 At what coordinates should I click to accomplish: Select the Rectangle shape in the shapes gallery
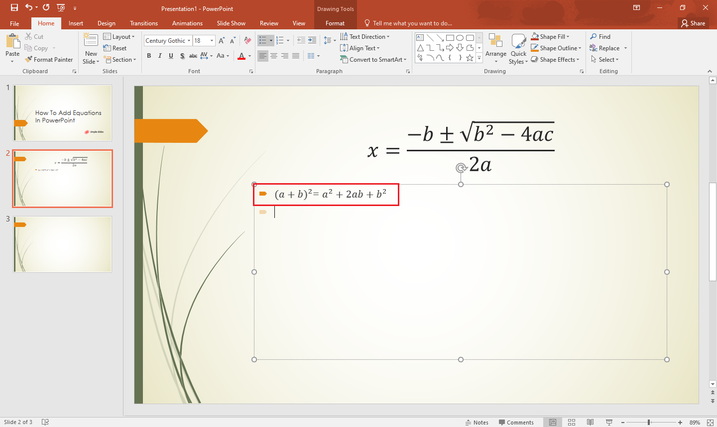coord(450,38)
